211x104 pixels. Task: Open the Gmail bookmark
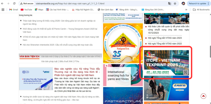[x=13, y=10]
